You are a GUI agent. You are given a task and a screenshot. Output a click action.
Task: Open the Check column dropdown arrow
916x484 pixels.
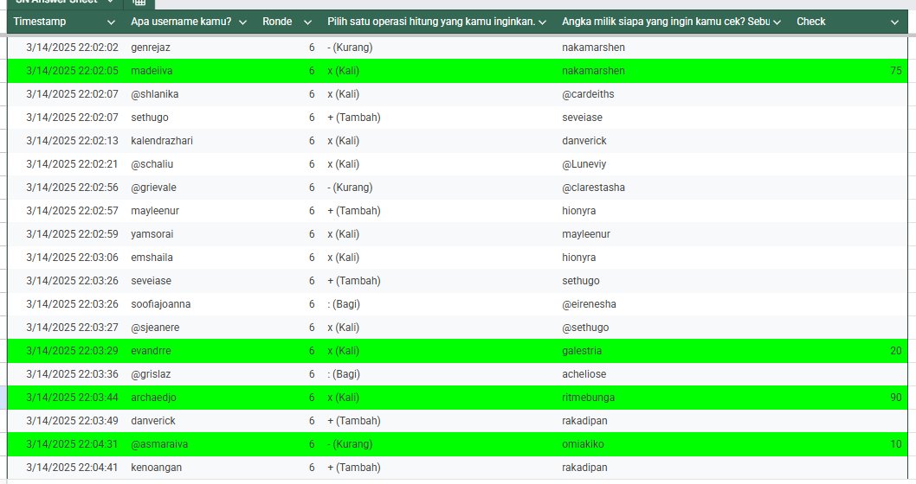[x=894, y=22]
